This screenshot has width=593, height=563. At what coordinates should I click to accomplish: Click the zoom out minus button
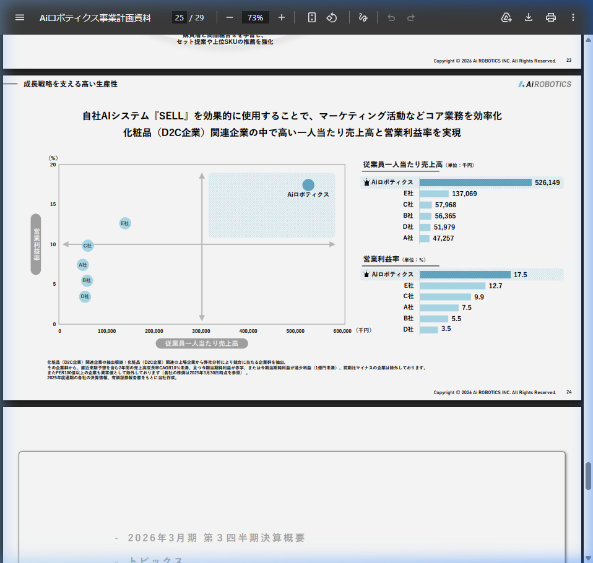[230, 17]
